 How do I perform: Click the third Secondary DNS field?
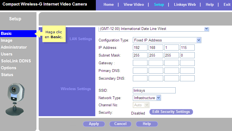(172, 78)
